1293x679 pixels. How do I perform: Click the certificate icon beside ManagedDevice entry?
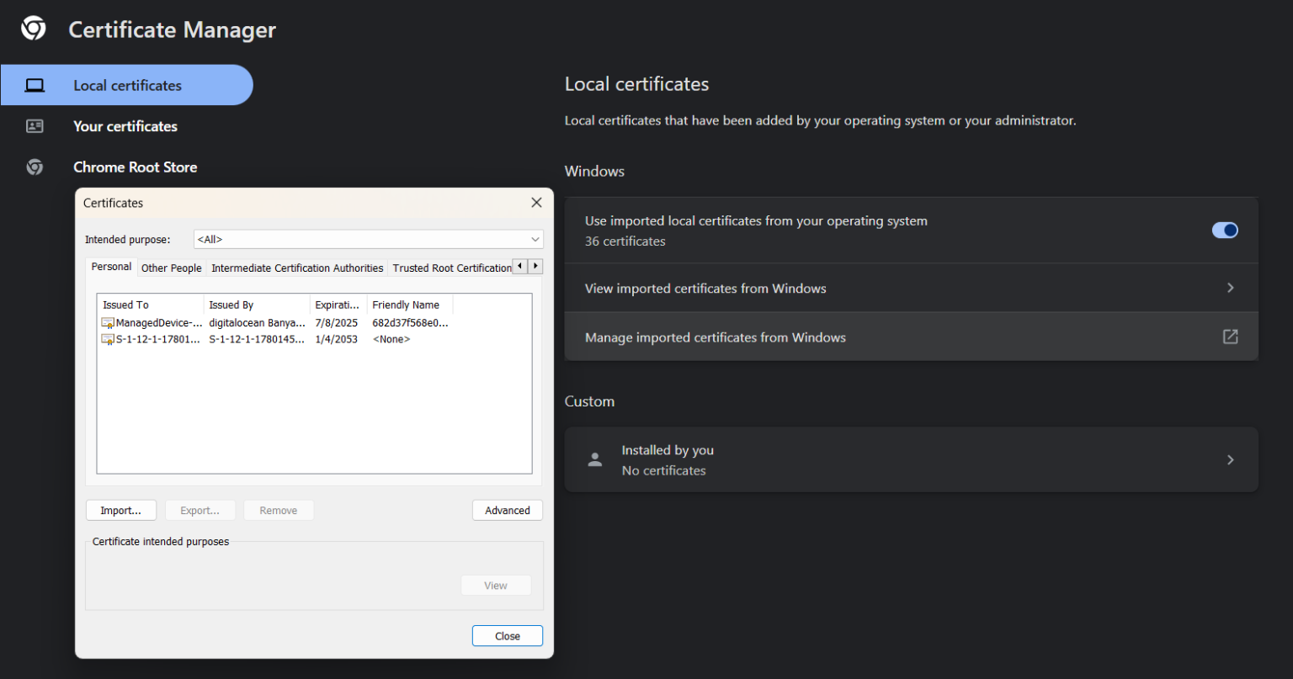107,322
